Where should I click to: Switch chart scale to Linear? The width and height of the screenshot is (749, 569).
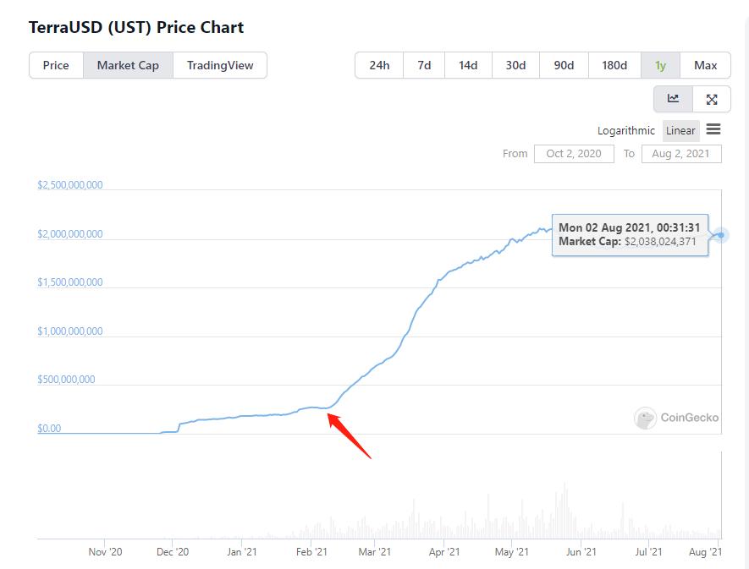coord(680,131)
